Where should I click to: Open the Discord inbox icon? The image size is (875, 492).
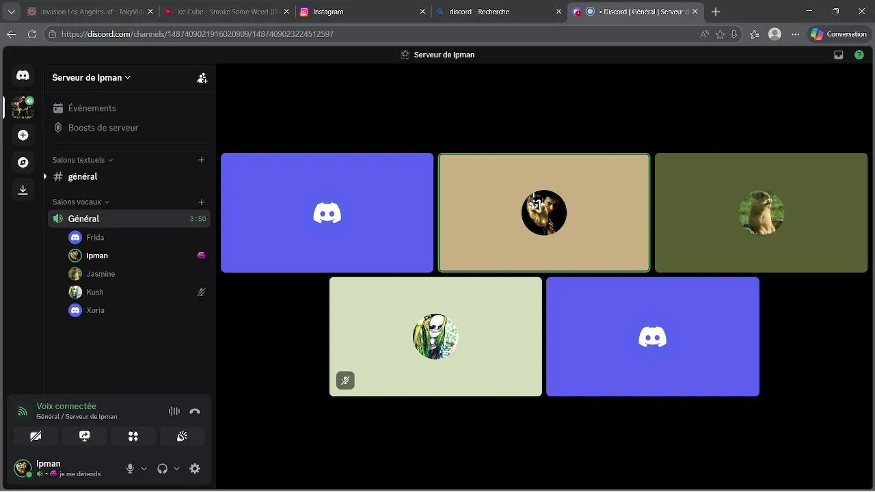pyautogui.click(x=839, y=55)
